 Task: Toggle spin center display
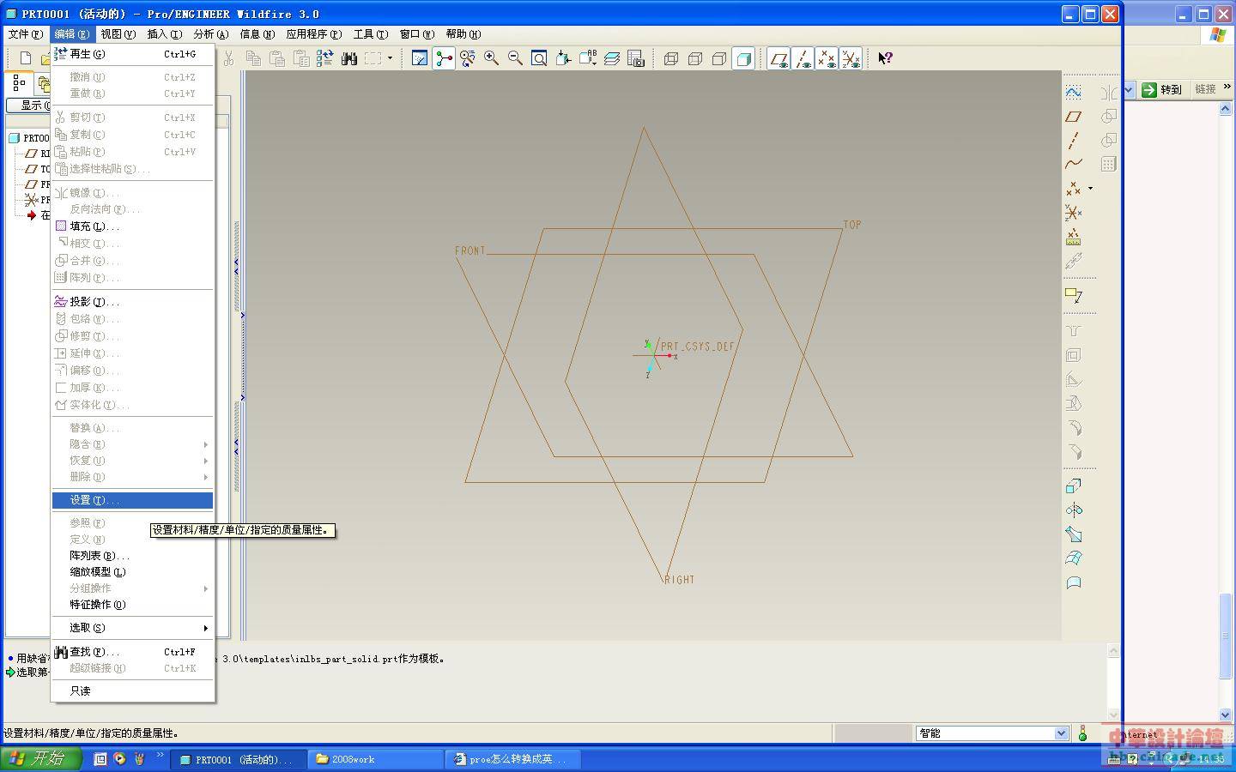tap(444, 58)
